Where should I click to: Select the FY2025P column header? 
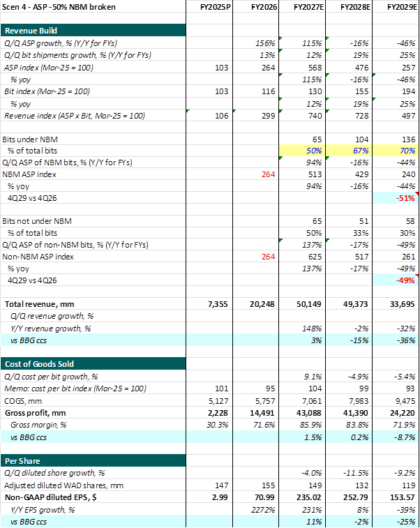[215, 7]
